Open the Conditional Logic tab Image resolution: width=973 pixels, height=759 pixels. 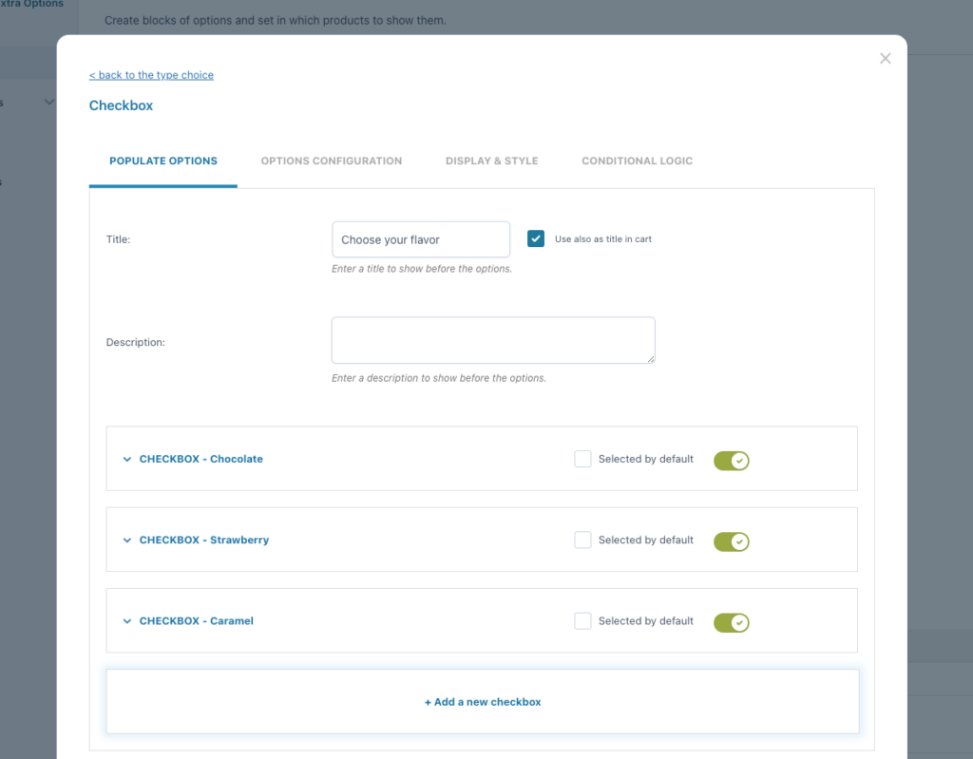coord(637,161)
